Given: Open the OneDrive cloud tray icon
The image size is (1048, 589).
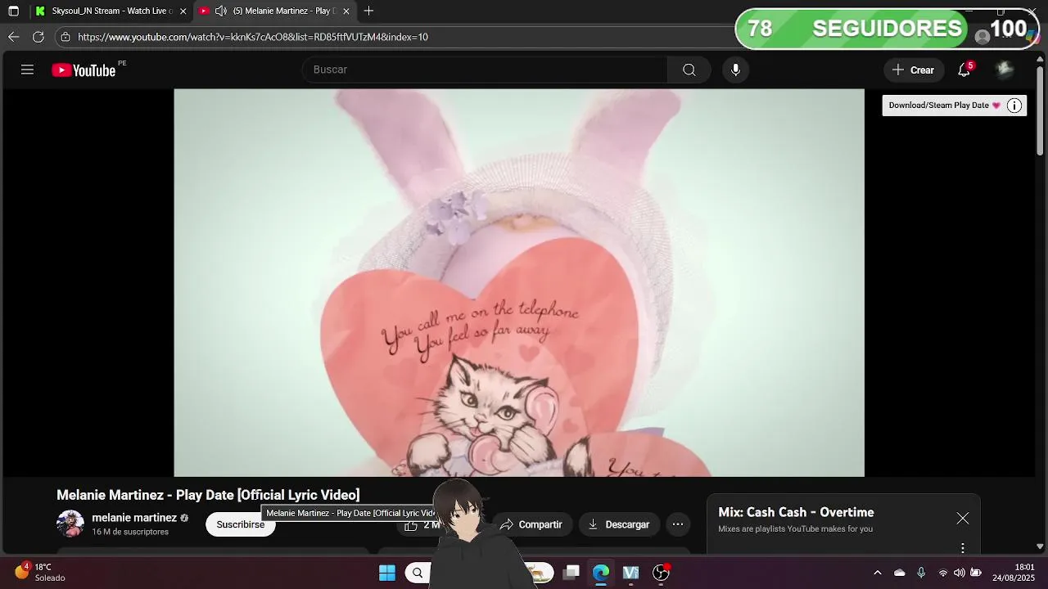Looking at the screenshot, I should click(899, 573).
